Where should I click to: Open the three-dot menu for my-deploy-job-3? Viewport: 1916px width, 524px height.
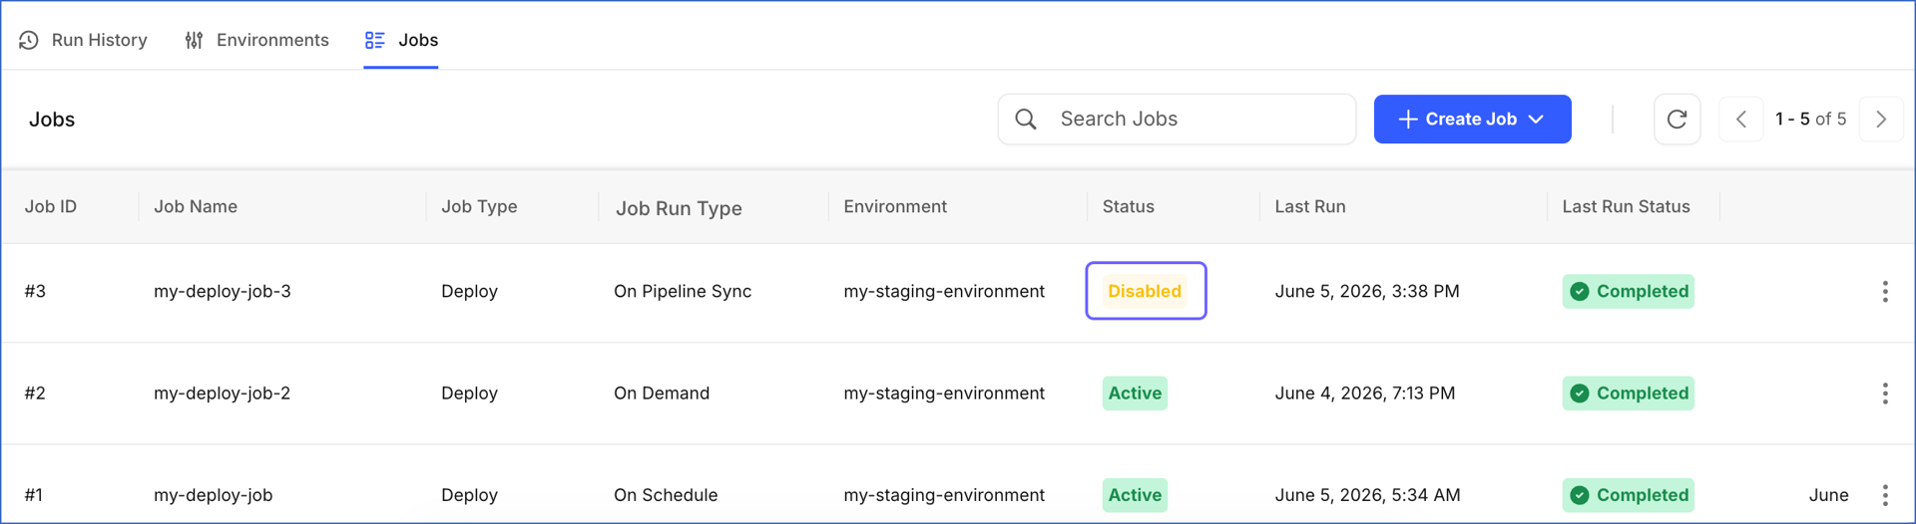1885,291
